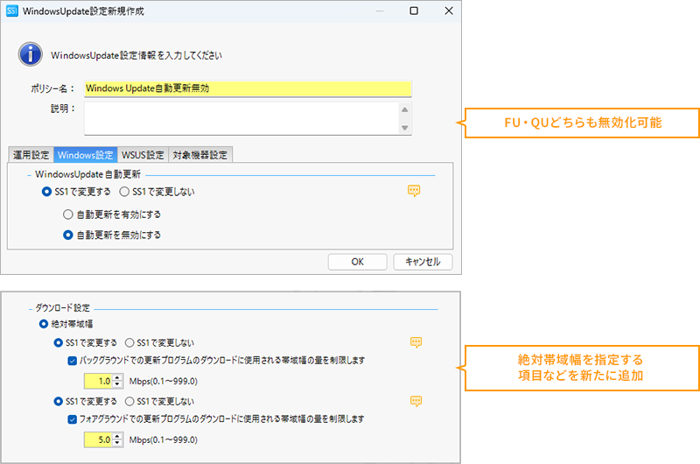This screenshot has width=700, height=464.
Task: Select the 絶対帯域幅 radio button
Action: tap(66, 324)
